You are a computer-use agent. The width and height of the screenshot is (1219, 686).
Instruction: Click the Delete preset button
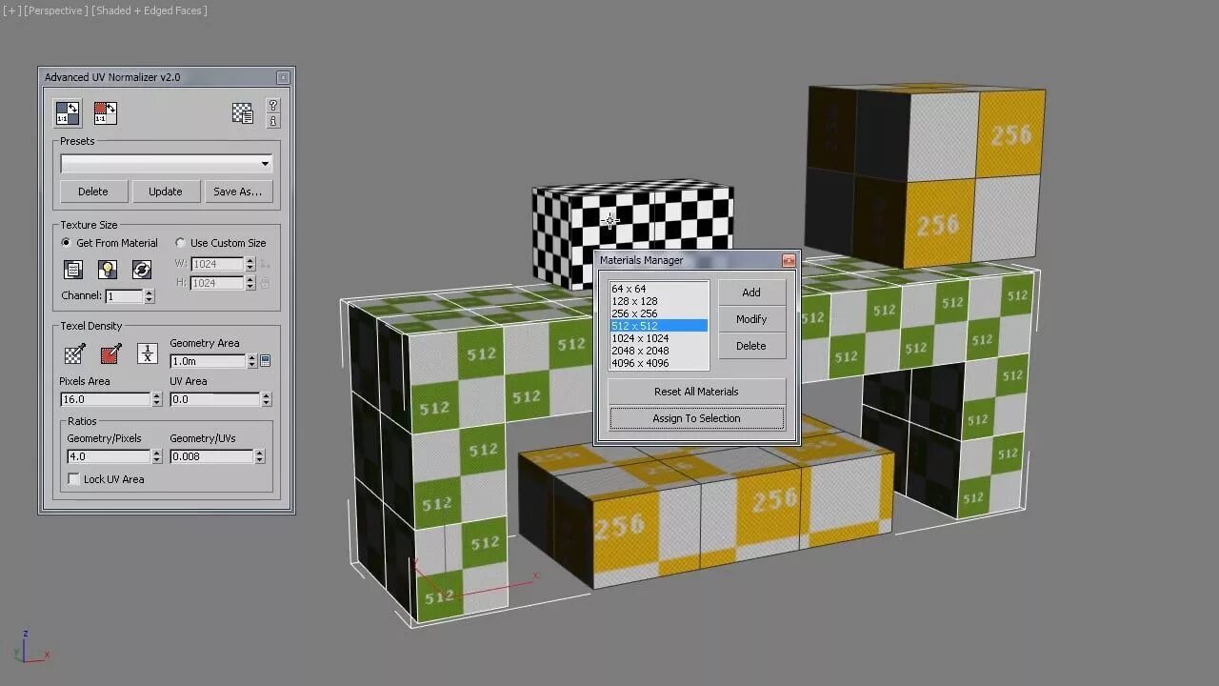(x=93, y=192)
